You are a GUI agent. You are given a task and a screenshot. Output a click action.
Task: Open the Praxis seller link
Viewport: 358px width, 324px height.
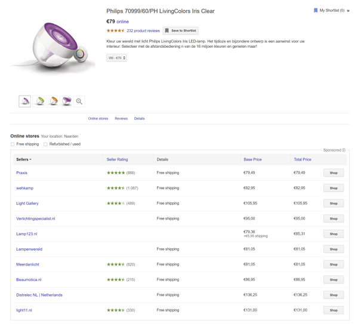21,173
